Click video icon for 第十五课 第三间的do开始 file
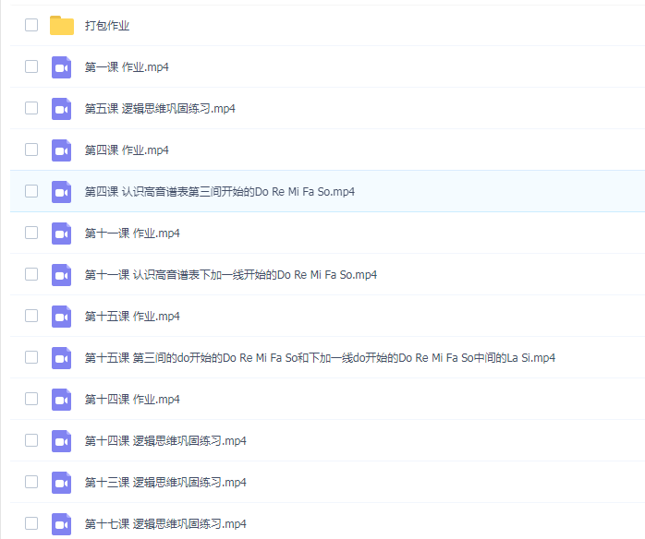The image size is (645, 539). (61, 357)
